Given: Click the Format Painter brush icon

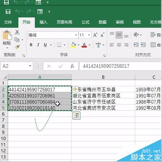Looking at the screenshot, I should (17, 47).
